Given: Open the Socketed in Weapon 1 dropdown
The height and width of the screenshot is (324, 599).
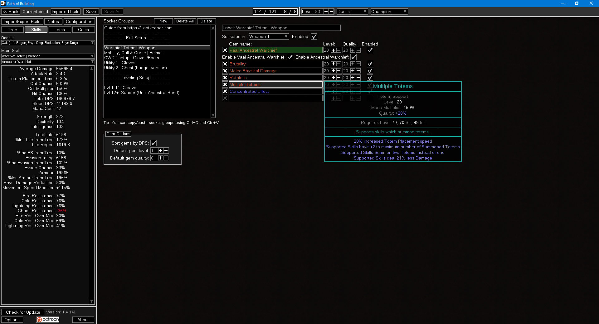Looking at the screenshot, I should 269,36.
